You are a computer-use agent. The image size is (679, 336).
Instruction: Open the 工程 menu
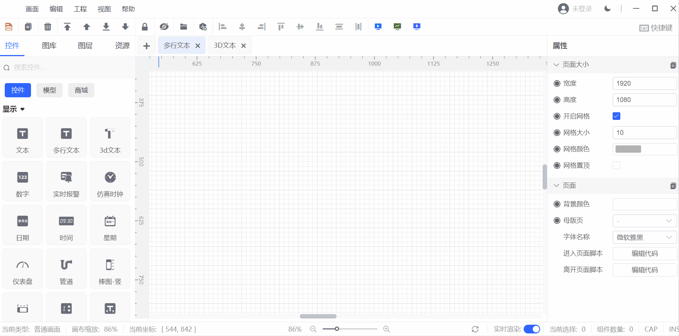pos(80,9)
